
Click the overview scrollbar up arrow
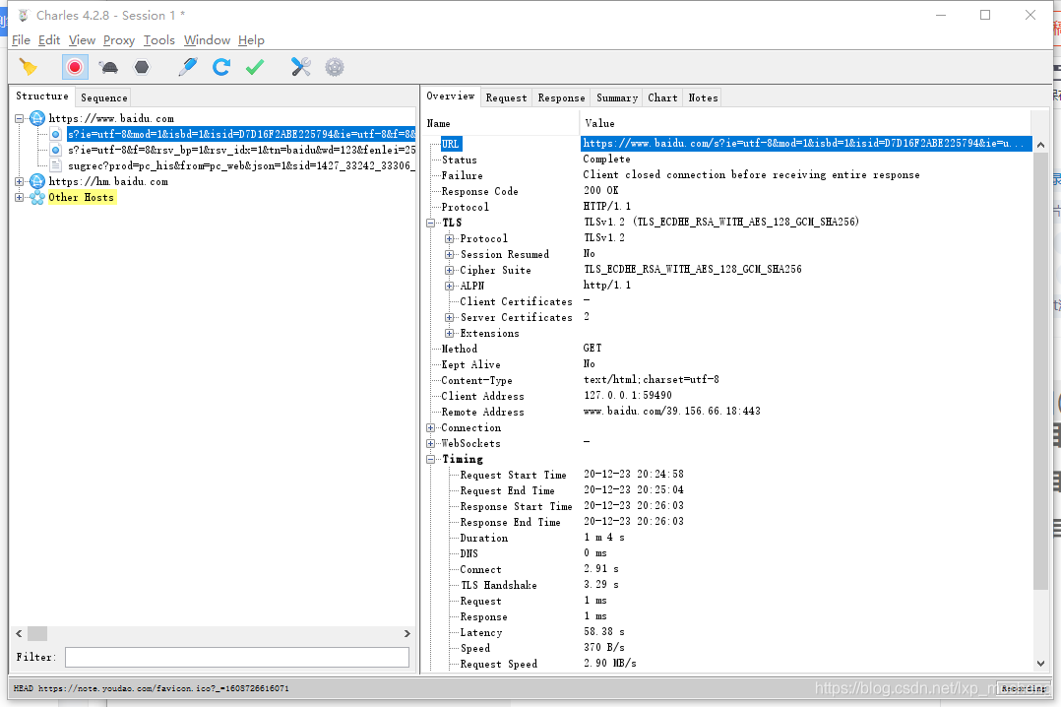click(1040, 145)
